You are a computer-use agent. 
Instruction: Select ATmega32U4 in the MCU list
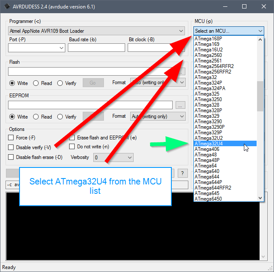tap(225, 144)
